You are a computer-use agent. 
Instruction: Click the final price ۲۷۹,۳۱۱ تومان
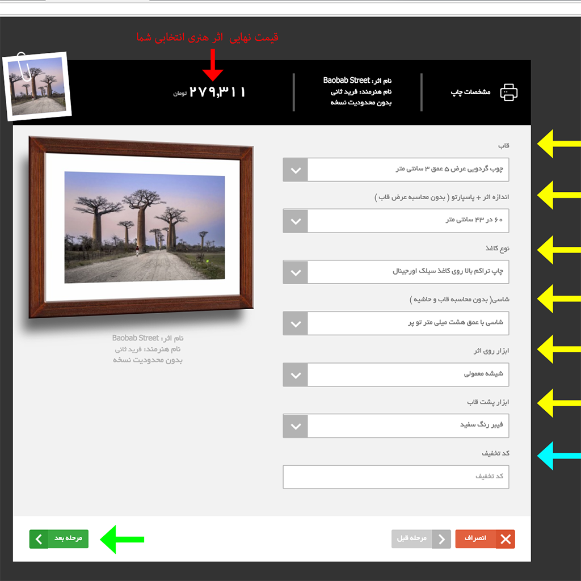(209, 92)
